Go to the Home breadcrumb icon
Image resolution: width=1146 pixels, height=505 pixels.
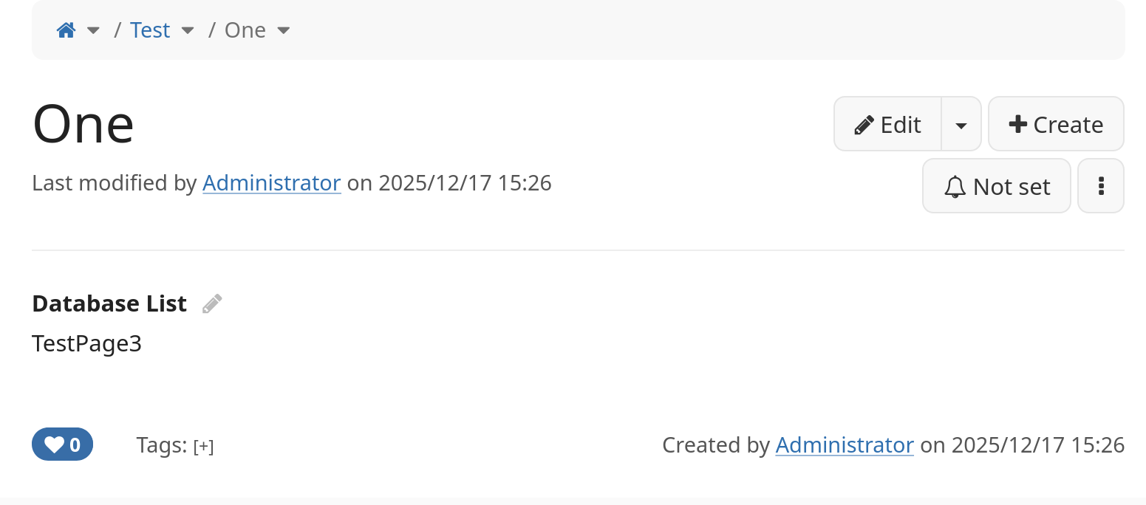tap(66, 30)
